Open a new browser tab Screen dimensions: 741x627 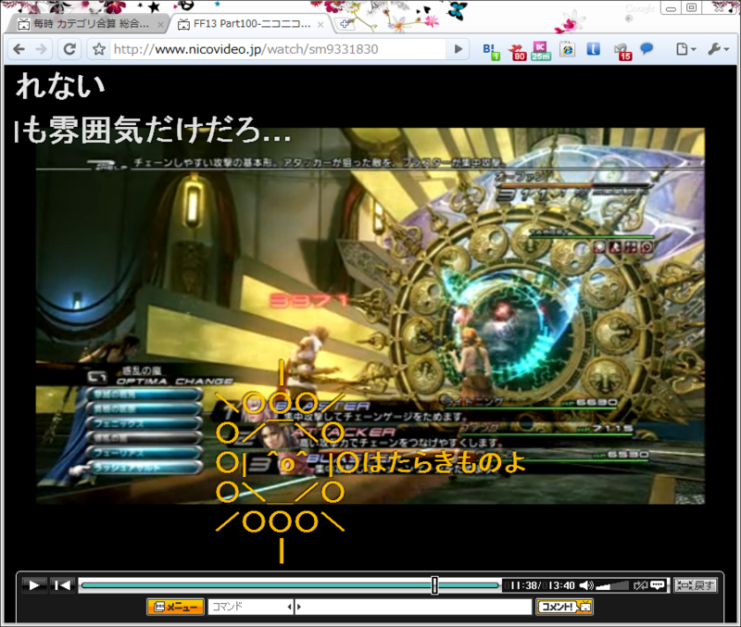coord(345,24)
